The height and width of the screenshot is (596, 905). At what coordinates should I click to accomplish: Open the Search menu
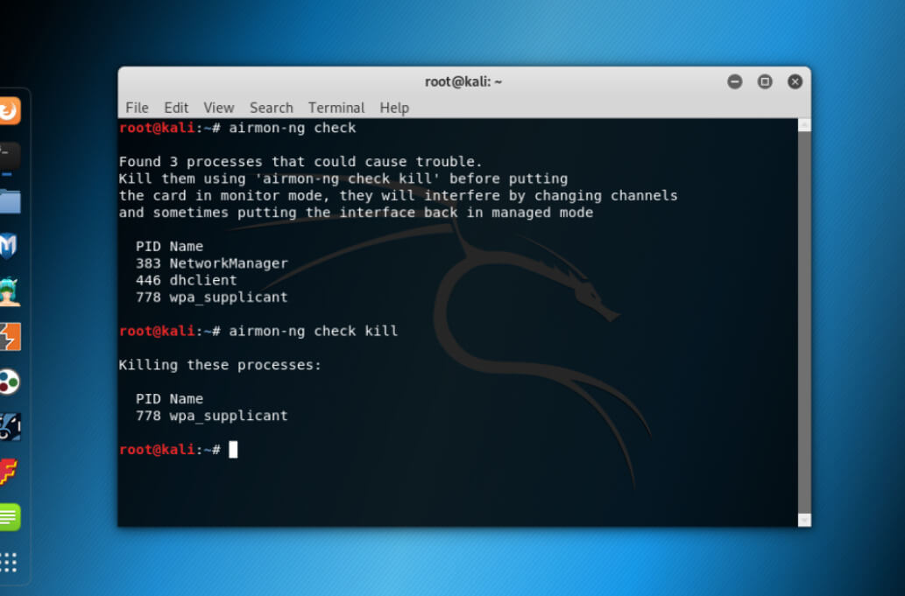click(x=272, y=108)
